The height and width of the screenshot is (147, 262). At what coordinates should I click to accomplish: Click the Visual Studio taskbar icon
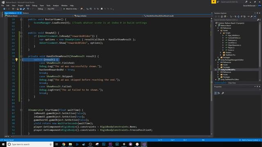coord(144,144)
